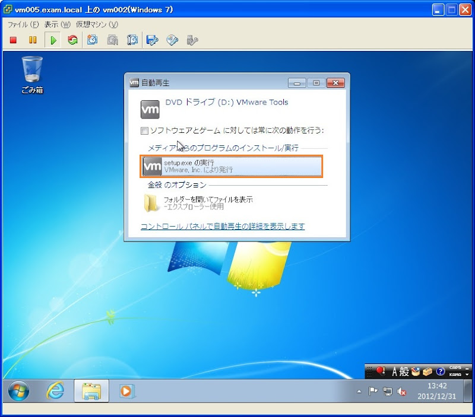
Task: Show hidden tray icons arrow
Action: [x=359, y=391]
